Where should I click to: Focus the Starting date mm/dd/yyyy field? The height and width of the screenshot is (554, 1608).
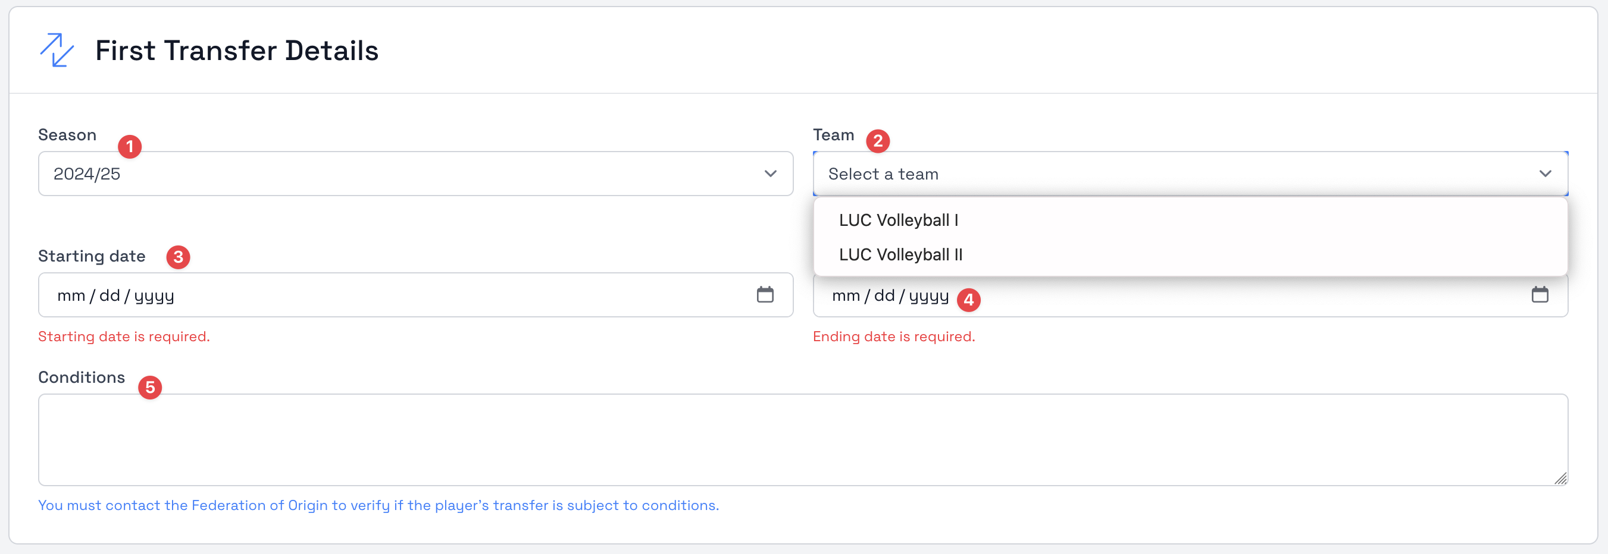point(115,295)
